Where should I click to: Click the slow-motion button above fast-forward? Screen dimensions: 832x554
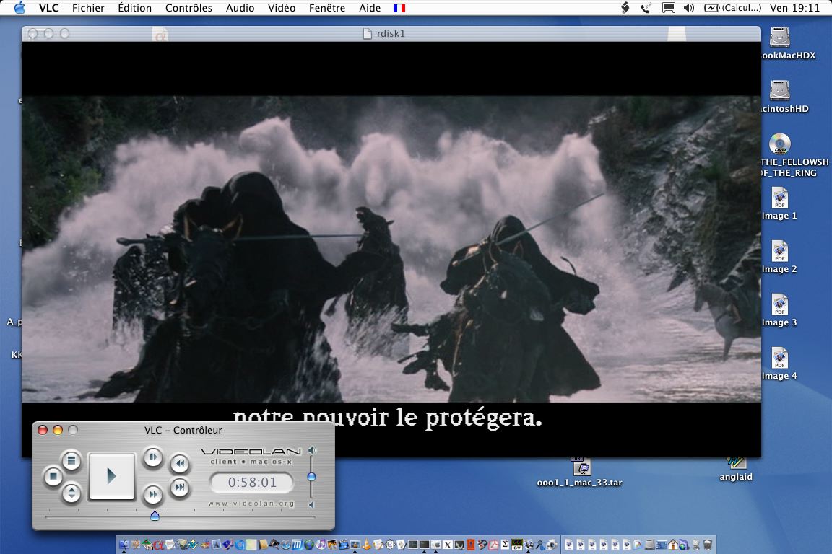153,457
